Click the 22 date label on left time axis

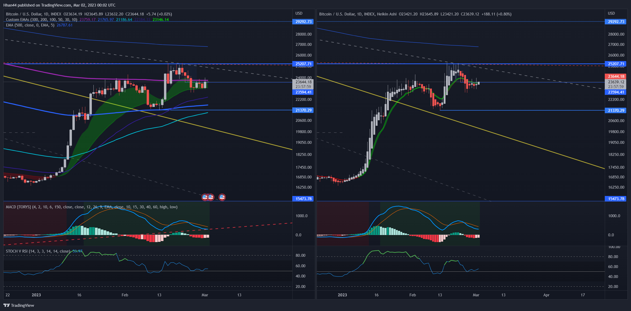coord(8,295)
